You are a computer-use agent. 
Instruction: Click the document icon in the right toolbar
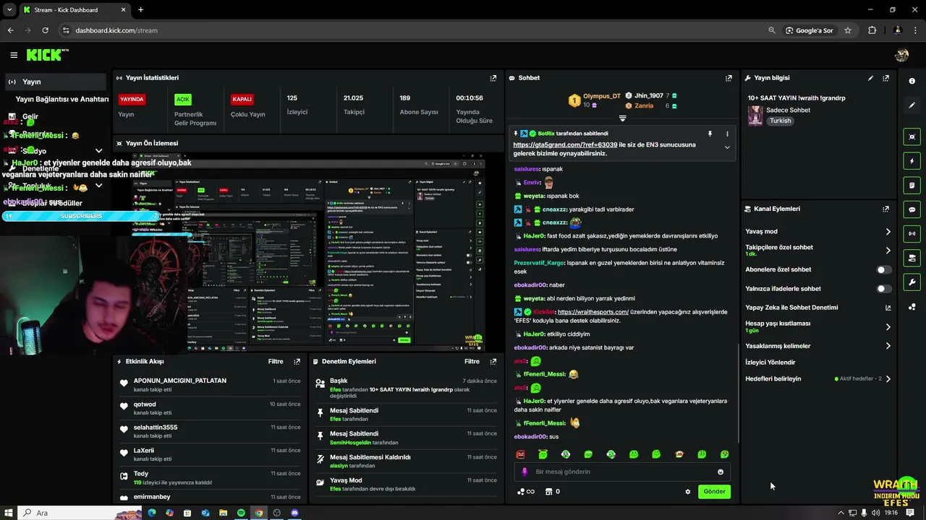coord(912,186)
